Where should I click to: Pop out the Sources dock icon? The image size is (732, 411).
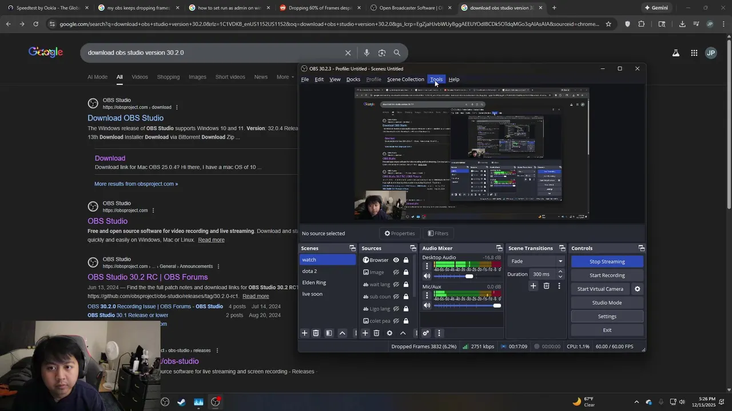click(413, 248)
